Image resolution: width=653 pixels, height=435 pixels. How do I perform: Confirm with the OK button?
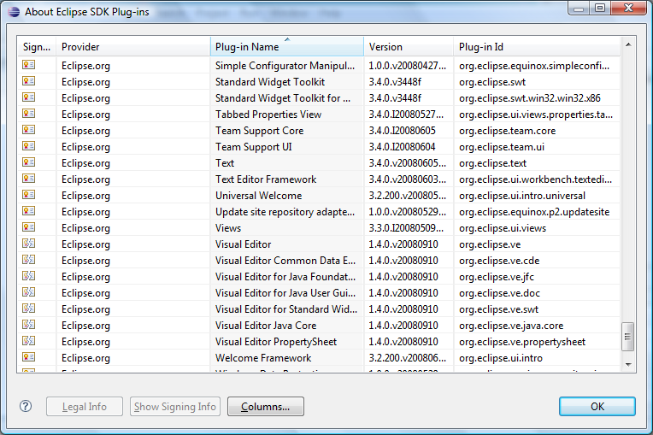click(597, 406)
